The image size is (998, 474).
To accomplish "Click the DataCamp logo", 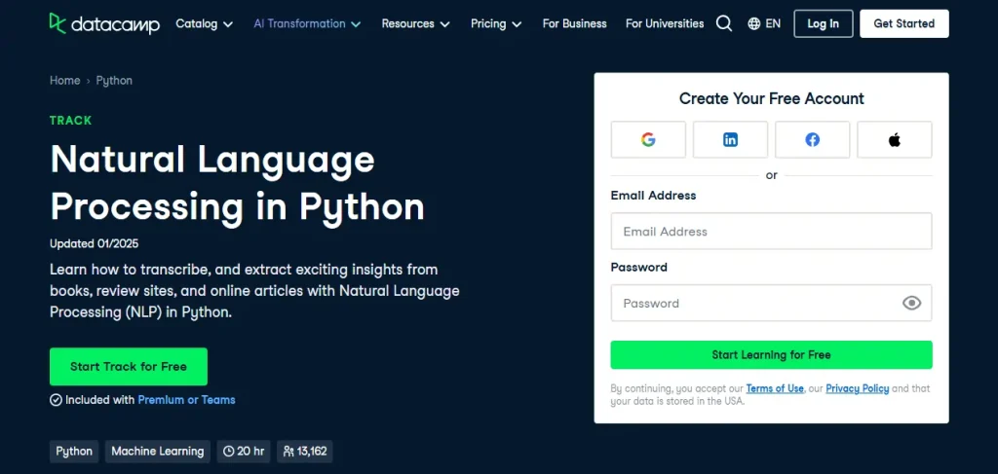I will point(104,23).
